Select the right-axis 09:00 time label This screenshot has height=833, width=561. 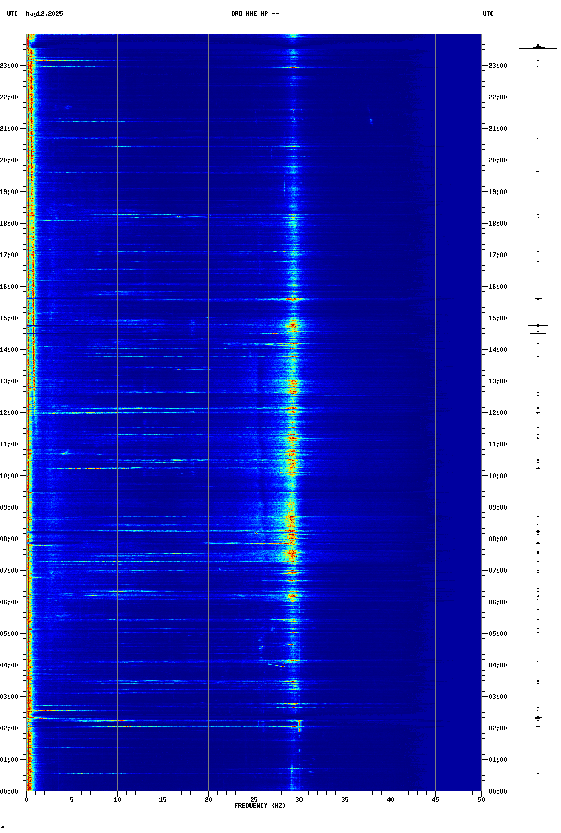498,507
